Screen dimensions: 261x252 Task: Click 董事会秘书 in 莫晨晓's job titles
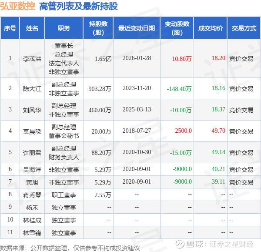coord(64,136)
